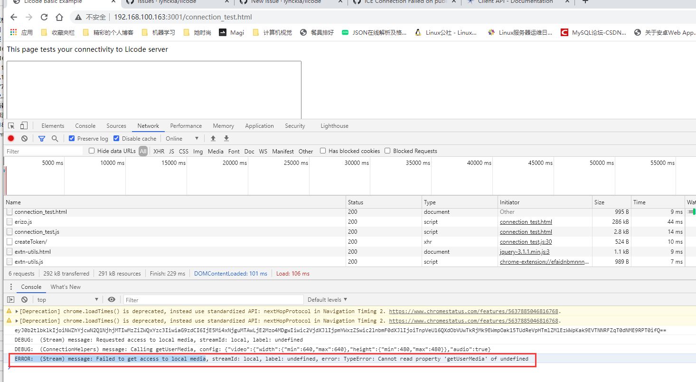Open the chrome-extension initiator link
The image size is (696, 382).
point(545,262)
